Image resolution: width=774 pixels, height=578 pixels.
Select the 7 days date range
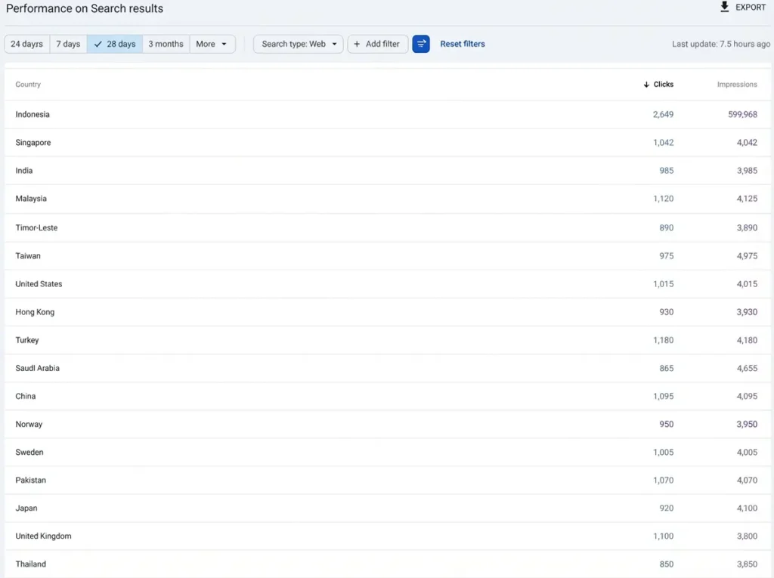(x=68, y=44)
